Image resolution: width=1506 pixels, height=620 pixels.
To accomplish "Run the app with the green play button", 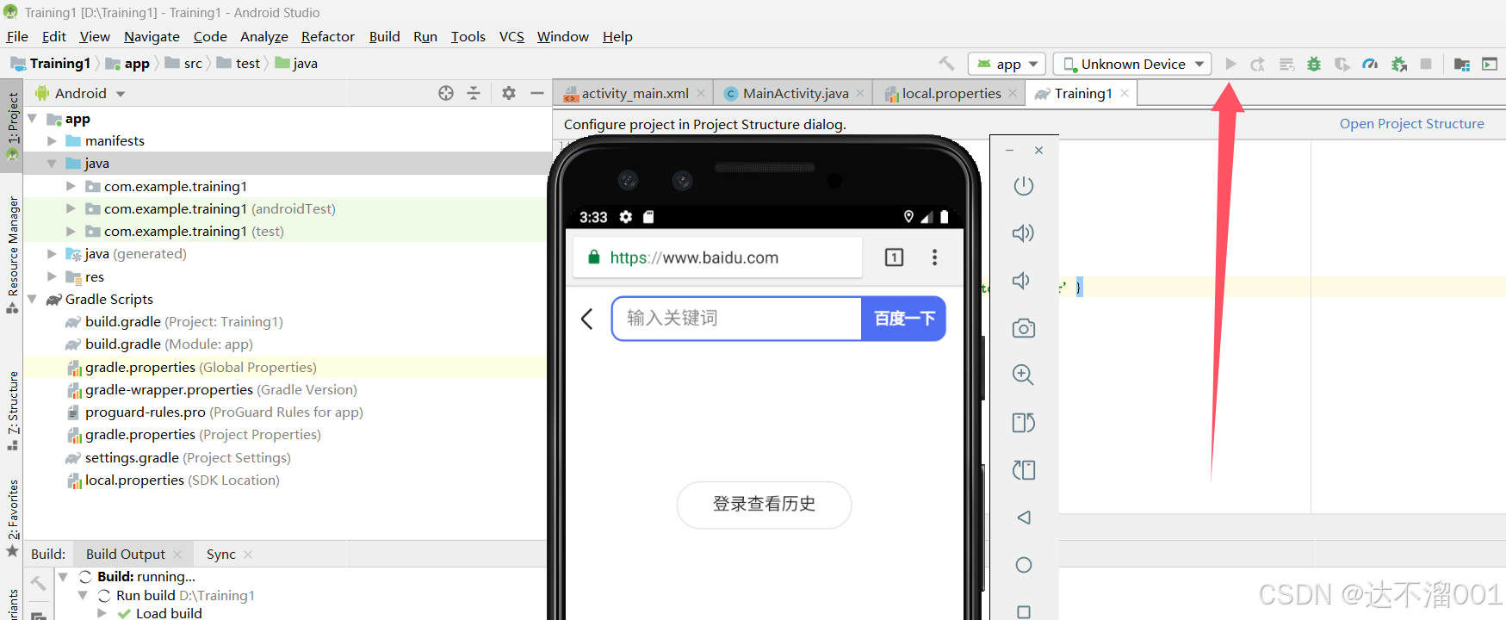I will (x=1230, y=64).
